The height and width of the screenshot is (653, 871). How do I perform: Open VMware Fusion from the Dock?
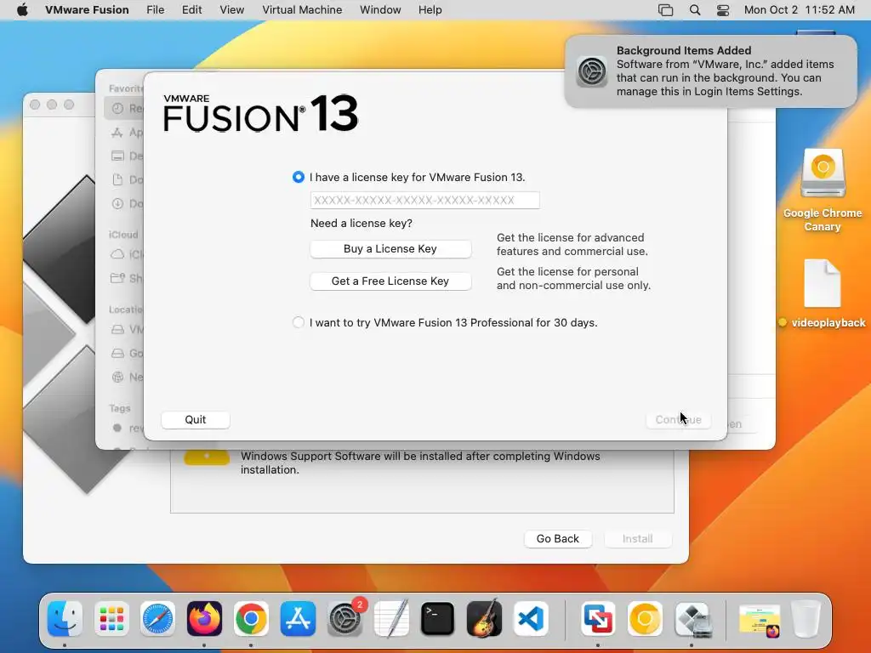tap(598, 618)
